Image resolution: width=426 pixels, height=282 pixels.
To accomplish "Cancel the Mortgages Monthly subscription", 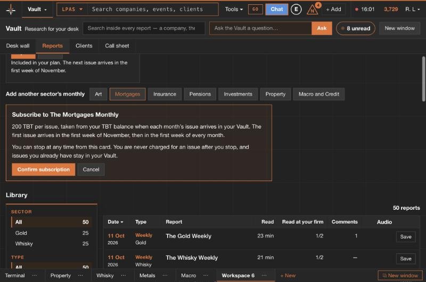I will (x=91, y=169).
